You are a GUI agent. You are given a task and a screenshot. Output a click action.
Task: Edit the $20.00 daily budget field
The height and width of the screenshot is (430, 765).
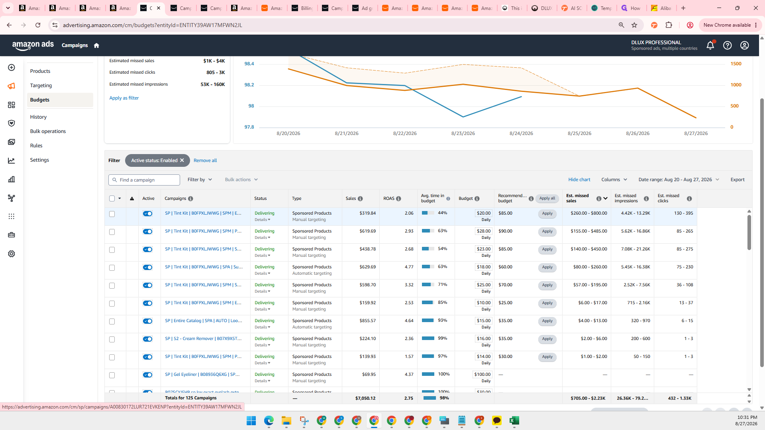pyautogui.click(x=484, y=213)
